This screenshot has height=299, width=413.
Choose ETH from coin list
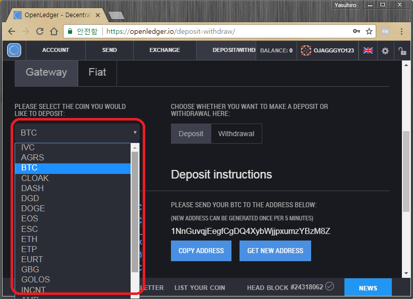pos(73,239)
